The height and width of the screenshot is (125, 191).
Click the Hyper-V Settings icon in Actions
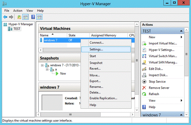(144, 50)
